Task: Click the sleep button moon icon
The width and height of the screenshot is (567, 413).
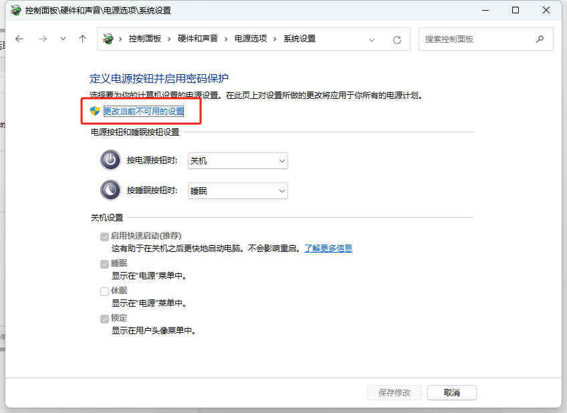Action: [x=110, y=190]
